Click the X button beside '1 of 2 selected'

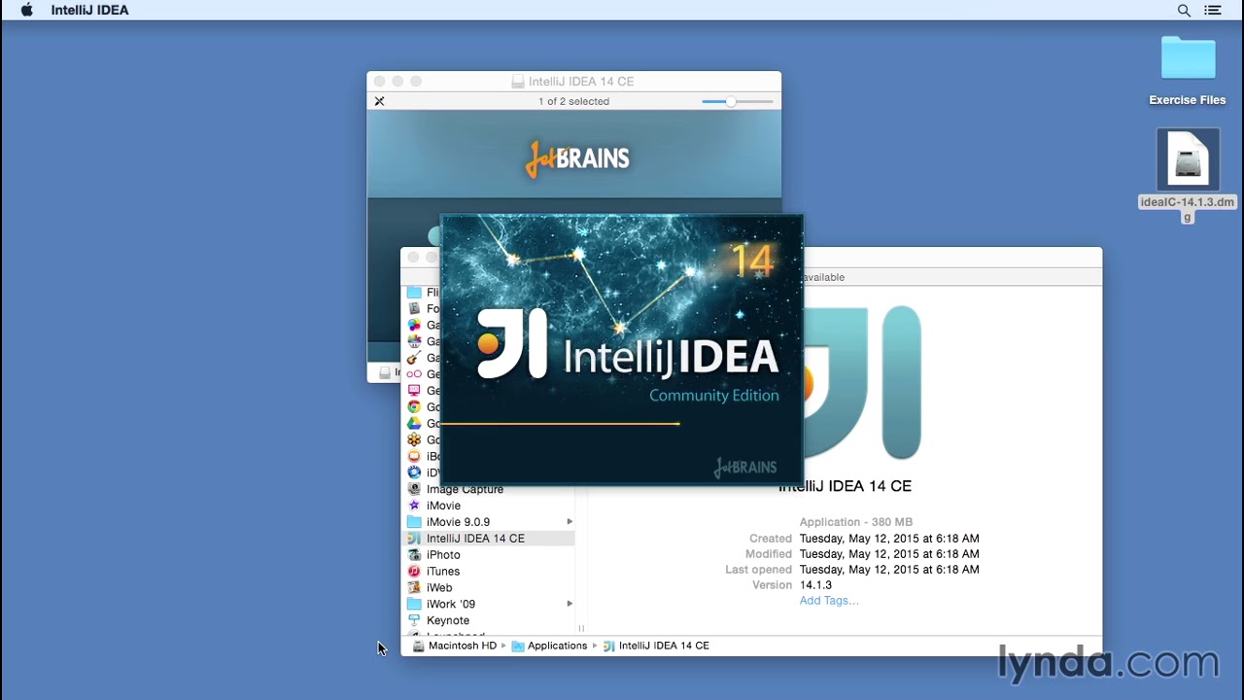(x=380, y=101)
